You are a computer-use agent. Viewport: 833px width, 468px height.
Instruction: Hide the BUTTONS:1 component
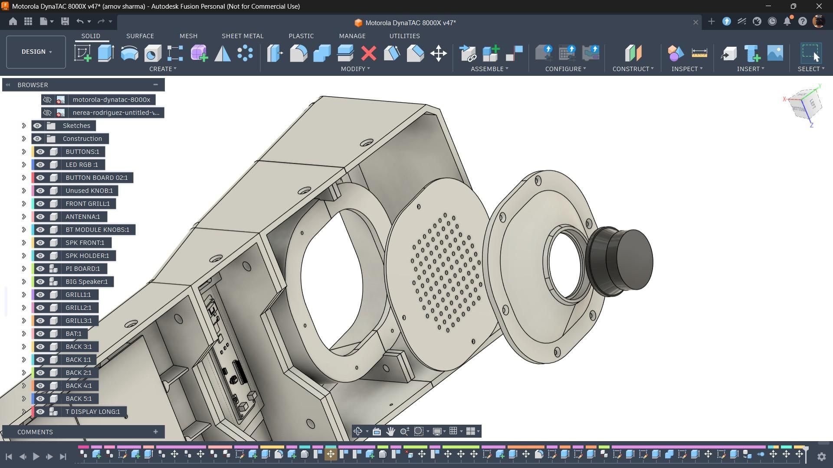tap(40, 152)
